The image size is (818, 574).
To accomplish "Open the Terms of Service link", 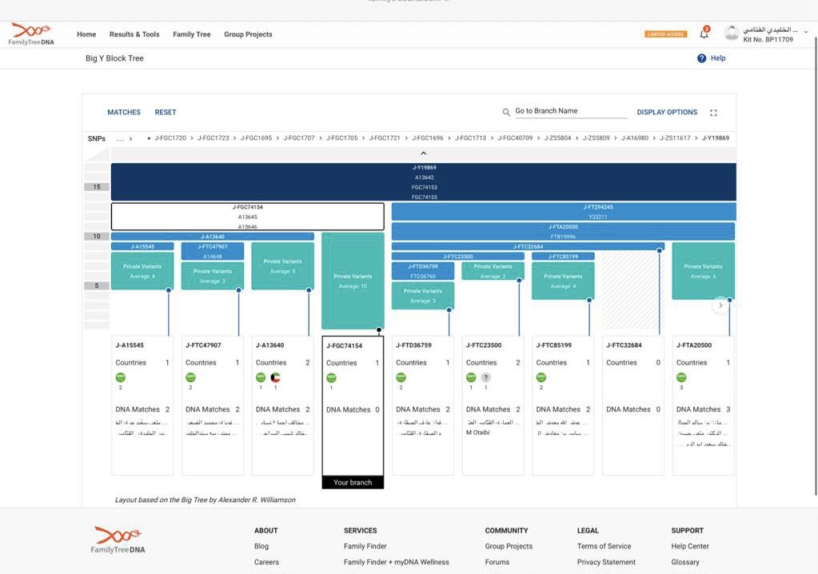I will coord(605,546).
